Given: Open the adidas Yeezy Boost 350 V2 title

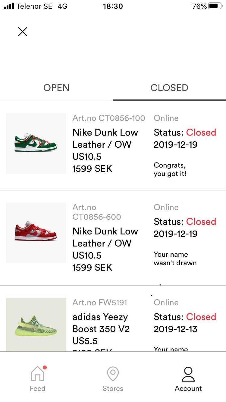Looking at the screenshot, I should click(x=101, y=323).
